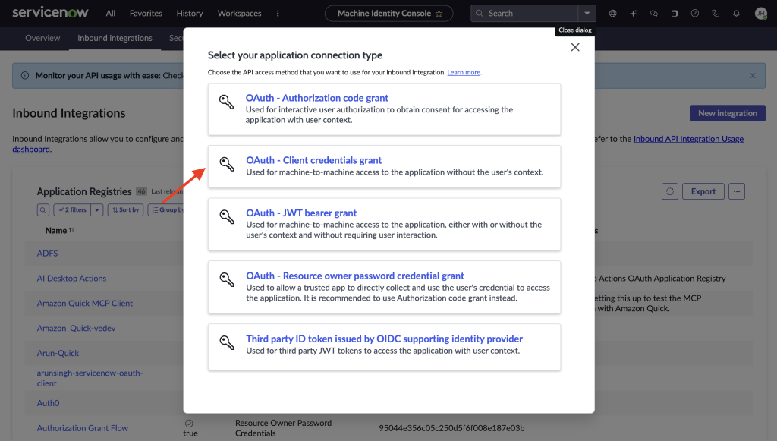Select OAuth - Authorization code grant
Viewport: 777px width, 441px height.
click(x=384, y=109)
